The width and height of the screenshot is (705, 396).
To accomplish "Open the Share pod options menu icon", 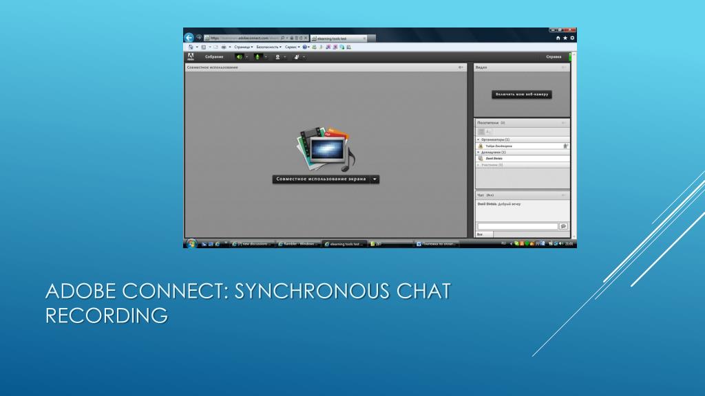I will [x=461, y=67].
